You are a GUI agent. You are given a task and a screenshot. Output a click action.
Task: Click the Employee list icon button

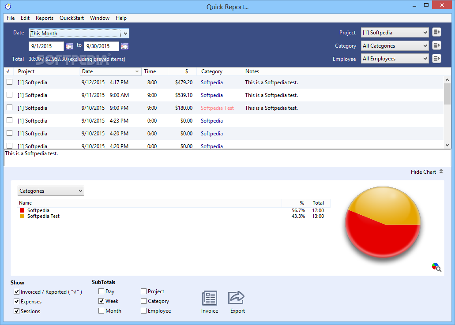[436, 59]
